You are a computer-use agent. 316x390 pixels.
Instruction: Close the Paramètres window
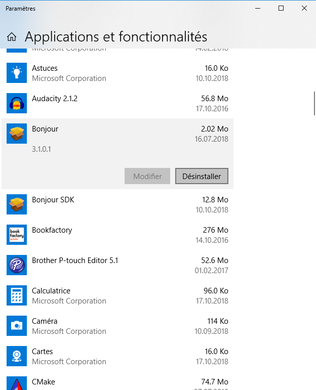(x=304, y=8)
